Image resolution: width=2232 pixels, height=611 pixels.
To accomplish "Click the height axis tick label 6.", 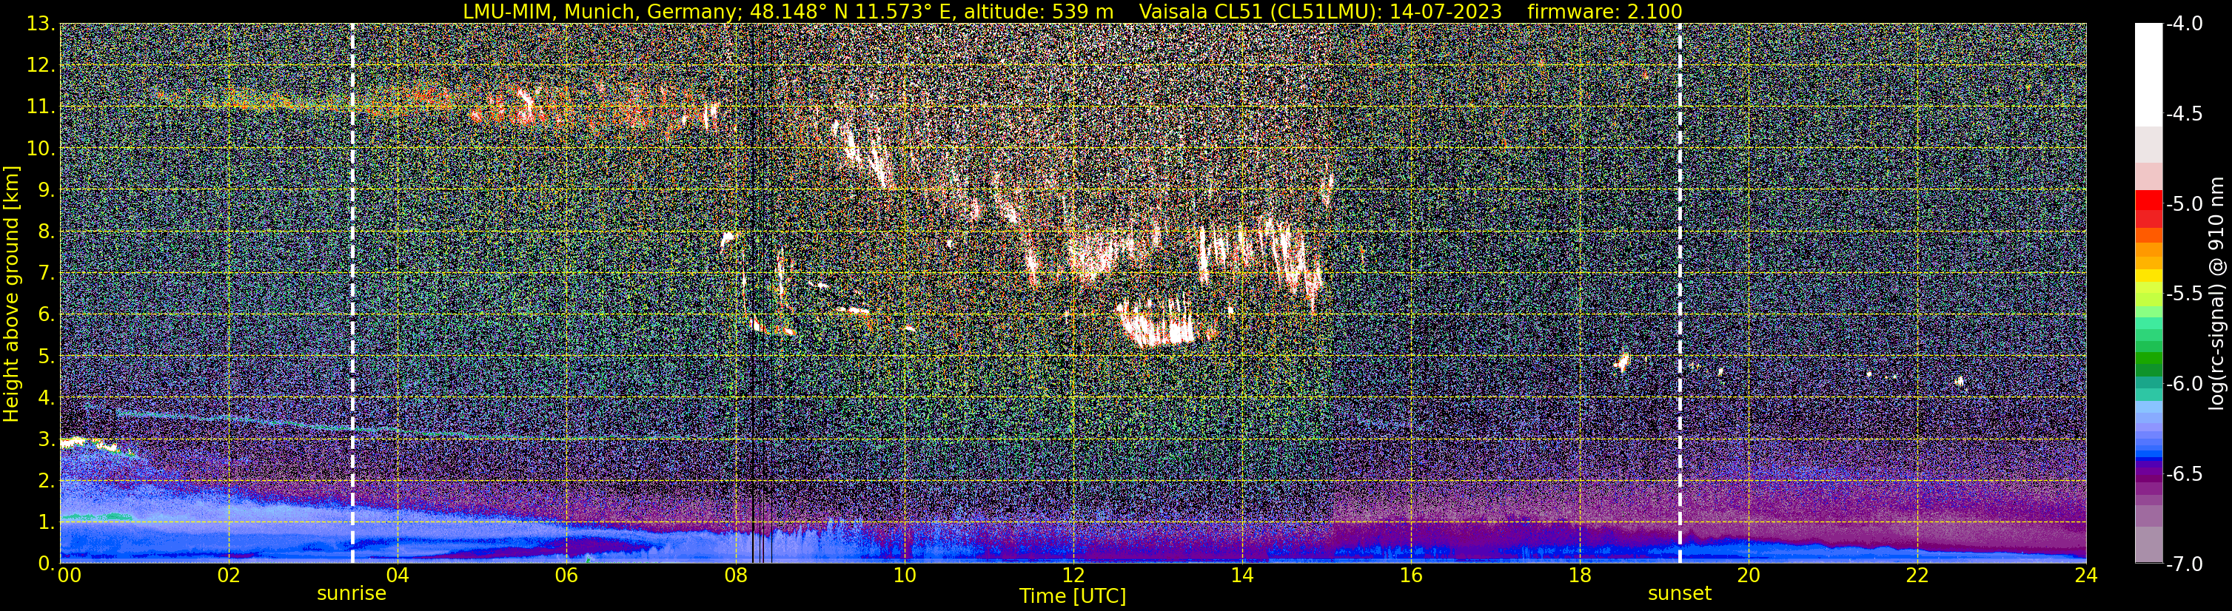I will point(47,314).
